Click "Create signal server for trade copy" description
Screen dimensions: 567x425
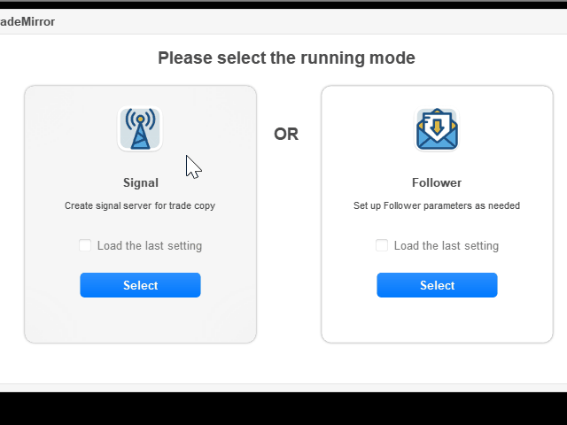coord(140,205)
